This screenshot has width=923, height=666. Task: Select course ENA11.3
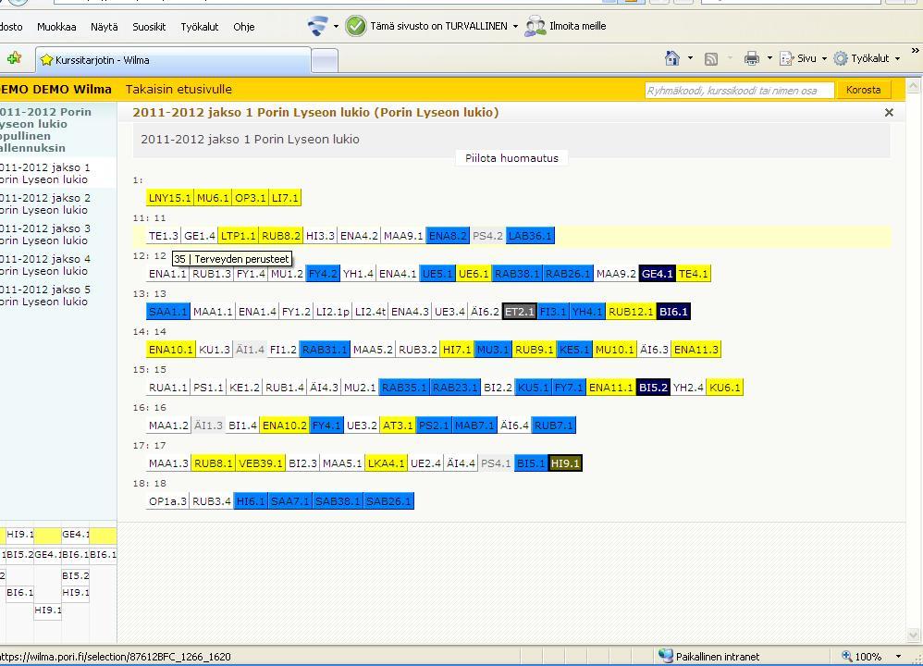(696, 350)
